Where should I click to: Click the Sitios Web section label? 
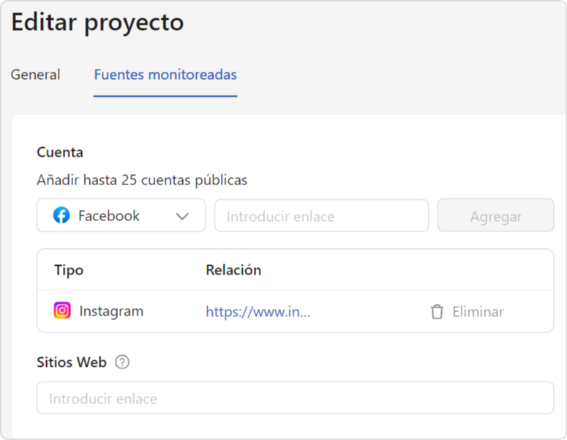point(72,362)
